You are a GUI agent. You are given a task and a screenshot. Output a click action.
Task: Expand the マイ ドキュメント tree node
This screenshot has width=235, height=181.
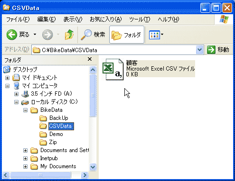pyautogui.click(x=7, y=78)
